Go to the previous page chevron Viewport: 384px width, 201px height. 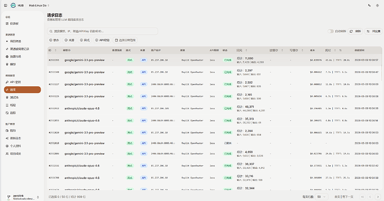(370, 197)
